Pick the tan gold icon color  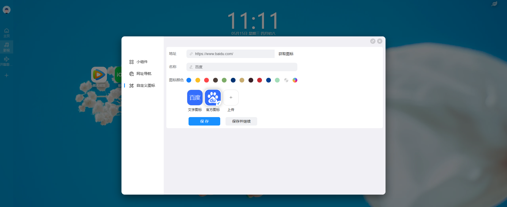click(242, 80)
